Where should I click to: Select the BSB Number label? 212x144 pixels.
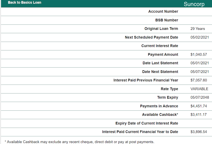(167, 20)
